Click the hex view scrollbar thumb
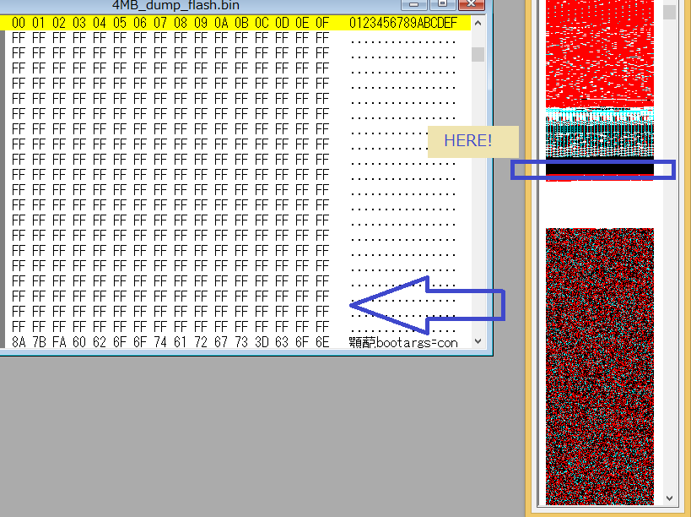Screen dimensions: 691x517 point(478,55)
